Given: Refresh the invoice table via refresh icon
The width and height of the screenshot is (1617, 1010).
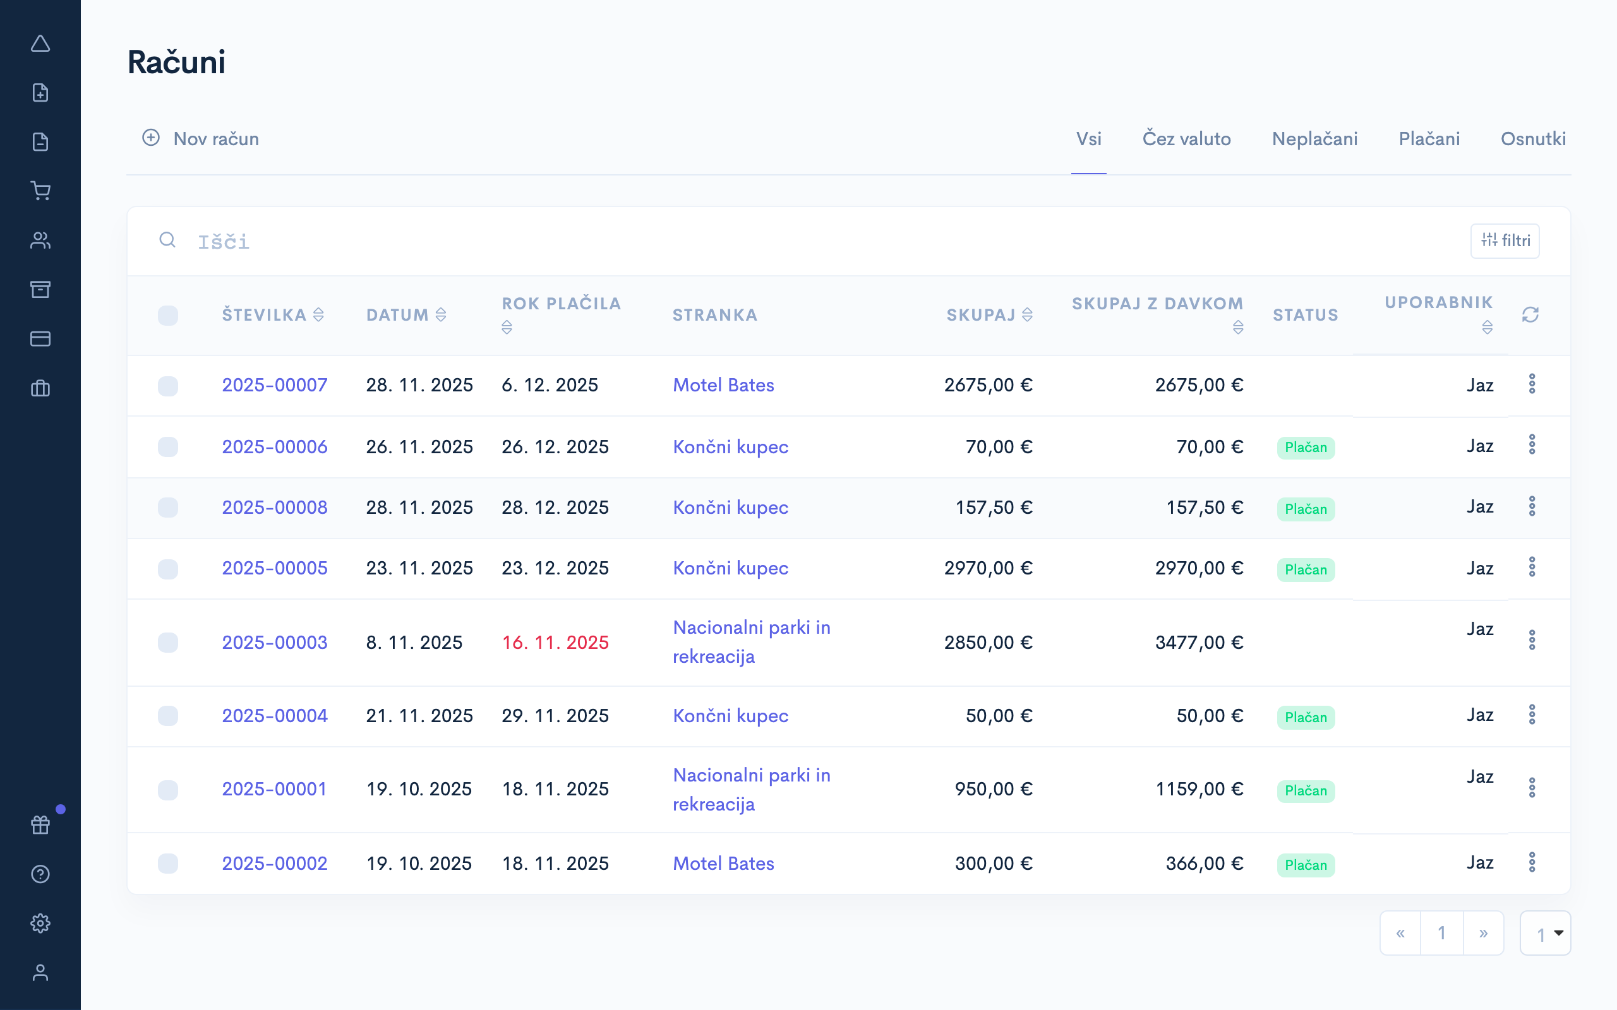Looking at the screenshot, I should coord(1531,314).
